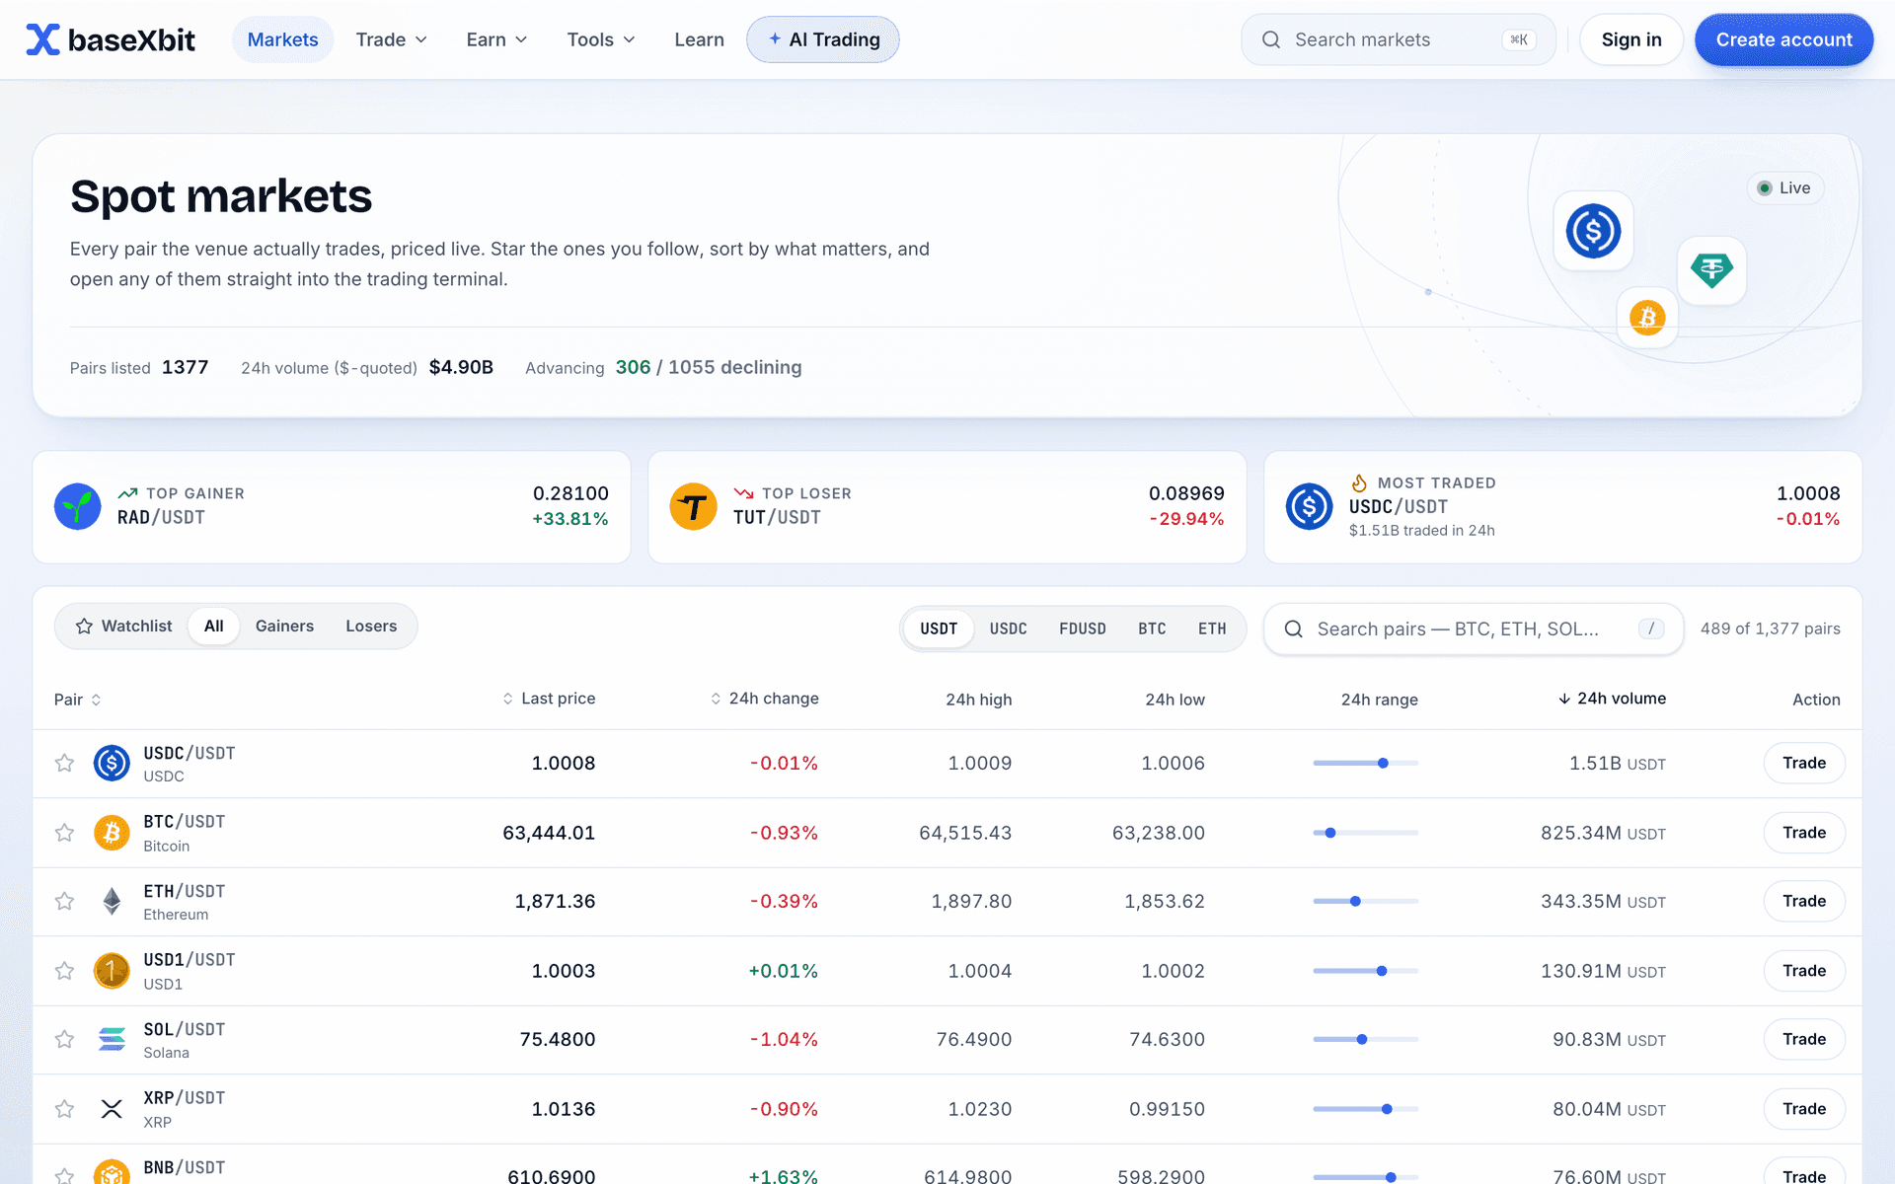Viewport: 1895px width, 1184px height.
Task: Click the 24h range bar for ETH/USDT
Action: coord(1366,901)
